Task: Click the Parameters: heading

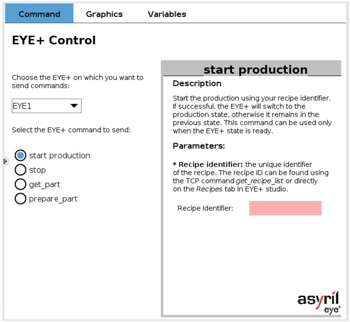Action: click(199, 146)
